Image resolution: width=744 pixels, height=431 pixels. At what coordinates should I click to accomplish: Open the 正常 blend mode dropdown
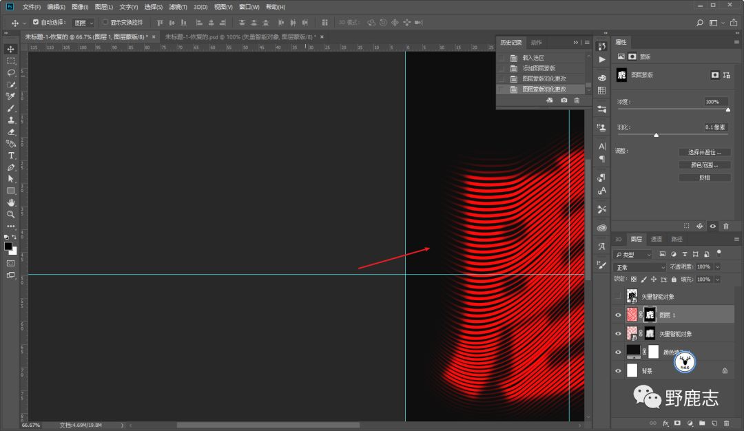point(640,267)
